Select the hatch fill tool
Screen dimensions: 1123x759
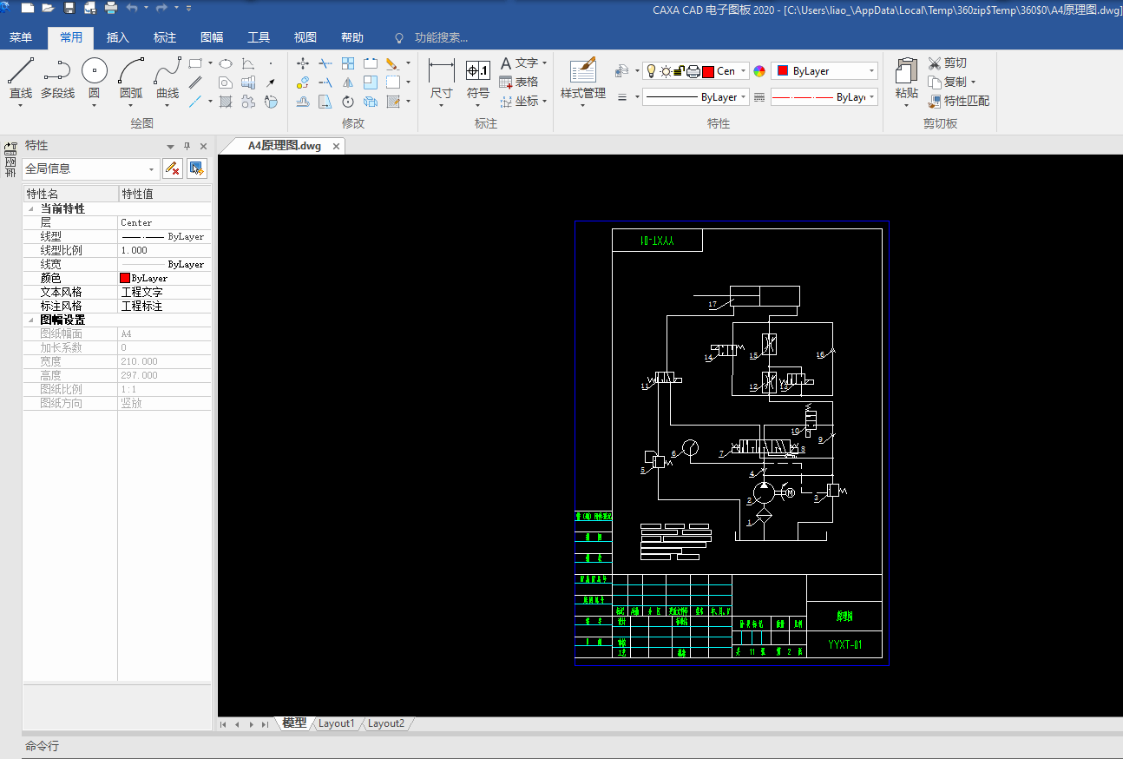point(225,102)
